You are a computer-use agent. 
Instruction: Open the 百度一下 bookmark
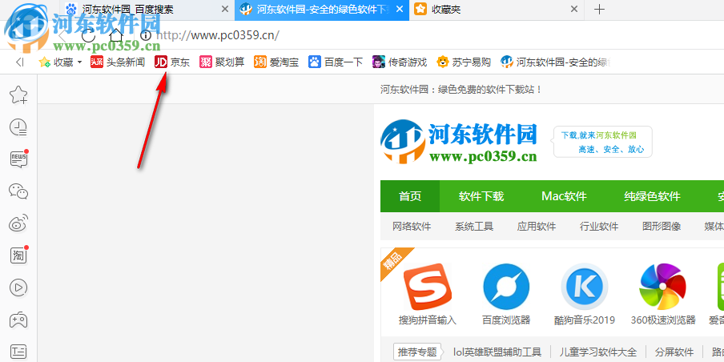click(336, 62)
